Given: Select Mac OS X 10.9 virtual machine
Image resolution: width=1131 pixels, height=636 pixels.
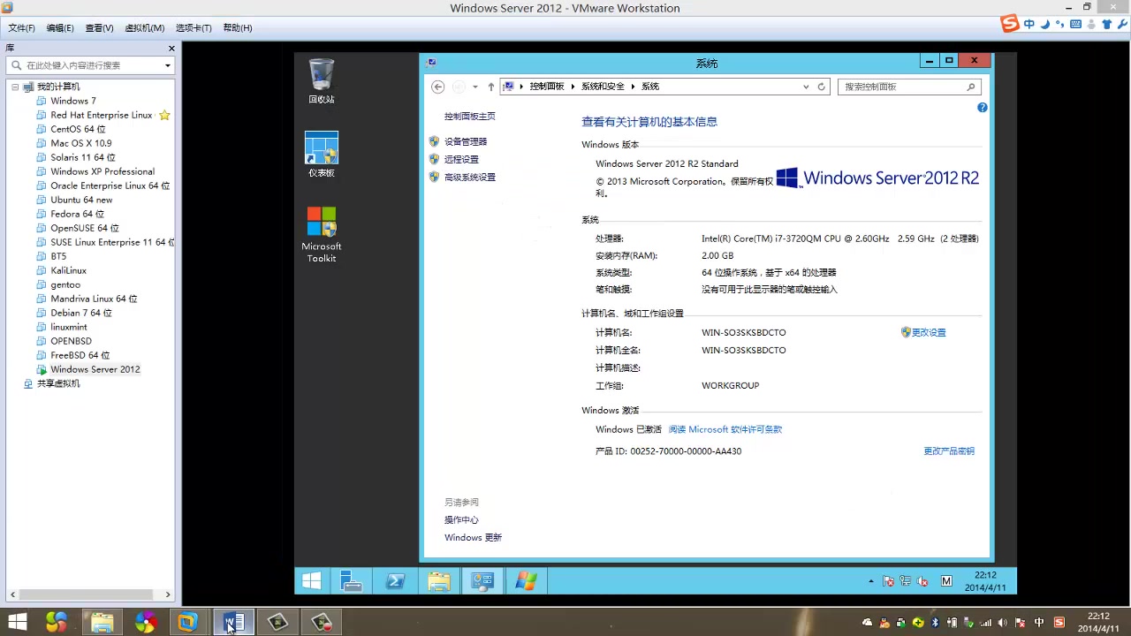Looking at the screenshot, I should [x=81, y=143].
